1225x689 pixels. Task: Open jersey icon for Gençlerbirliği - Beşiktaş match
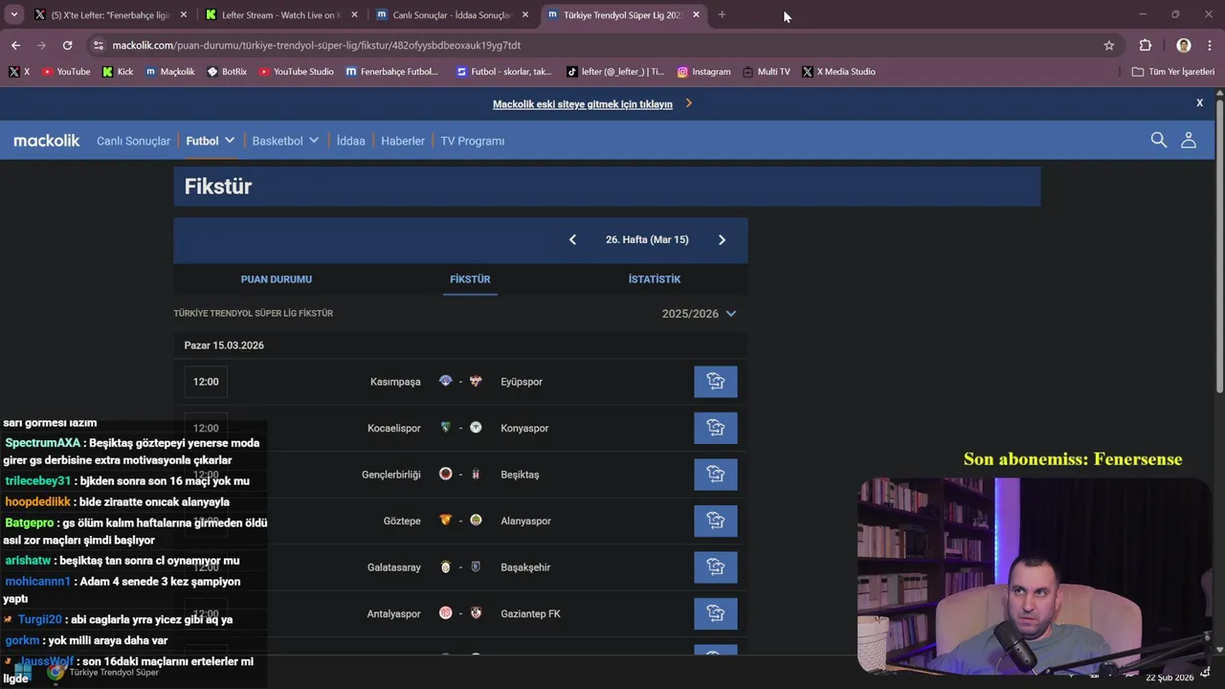click(716, 475)
